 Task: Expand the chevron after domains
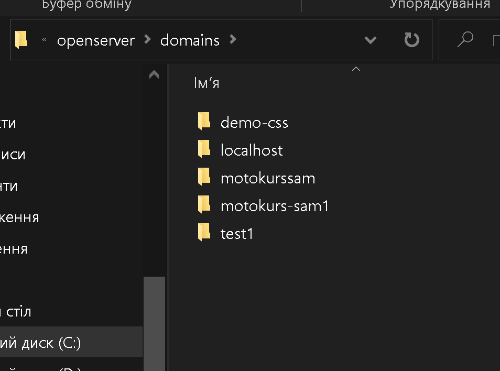233,40
